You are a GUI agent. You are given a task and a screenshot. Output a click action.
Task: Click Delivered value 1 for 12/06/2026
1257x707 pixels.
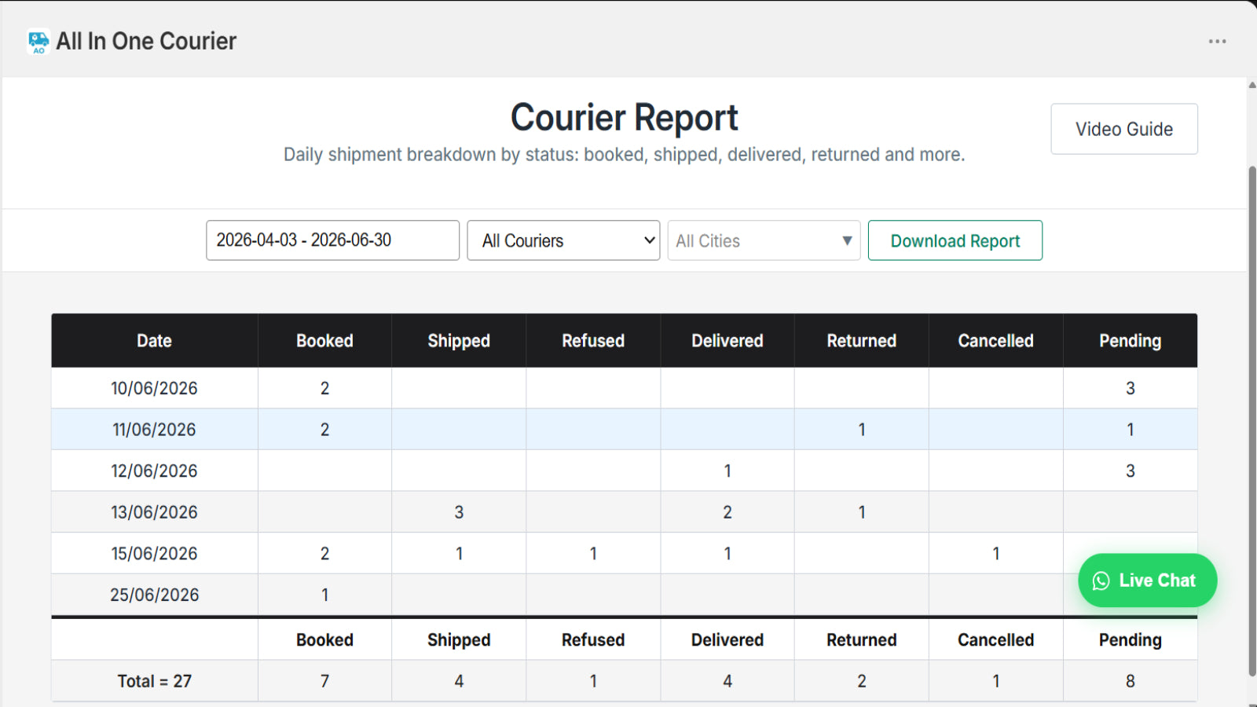pyautogui.click(x=727, y=471)
